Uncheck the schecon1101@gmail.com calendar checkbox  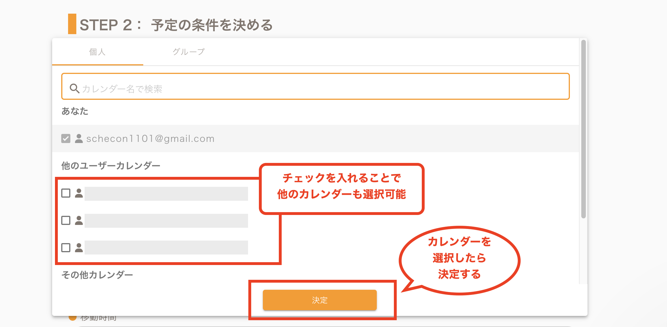click(x=66, y=138)
